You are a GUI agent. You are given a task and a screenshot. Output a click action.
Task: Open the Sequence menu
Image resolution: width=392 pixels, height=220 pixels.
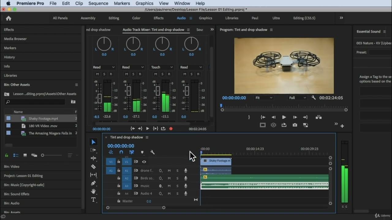click(x=98, y=3)
